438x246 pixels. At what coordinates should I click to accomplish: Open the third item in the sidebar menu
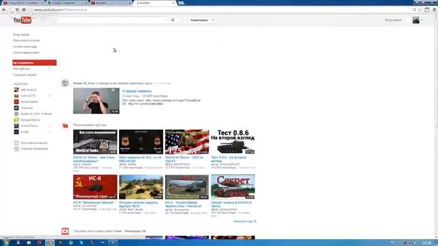click(25, 46)
